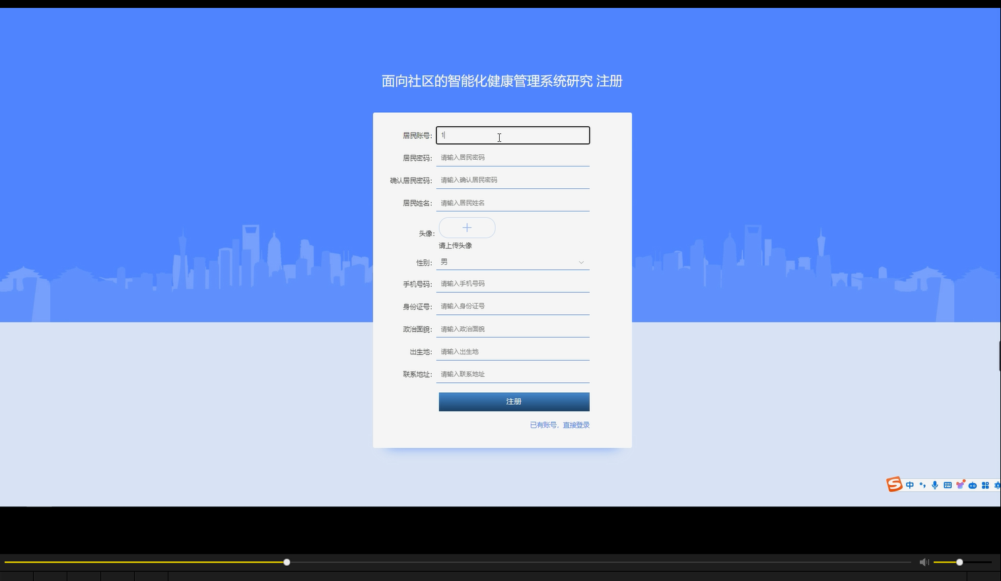Image resolution: width=1001 pixels, height=581 pixels.
Task: Switch punctuation mode in Sogou toolbar
Action: [x=922, y=485]
